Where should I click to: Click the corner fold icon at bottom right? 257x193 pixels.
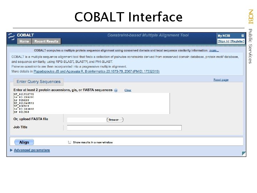pos(244,154)
